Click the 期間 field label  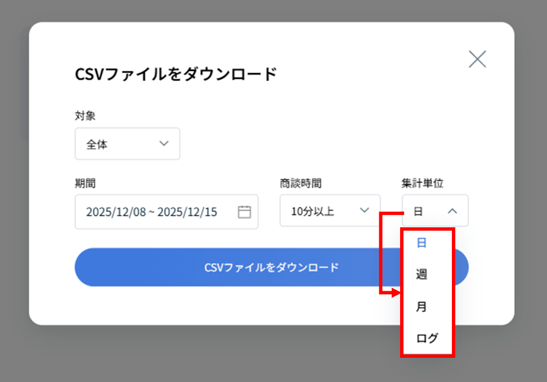click(x=85, y=183)
